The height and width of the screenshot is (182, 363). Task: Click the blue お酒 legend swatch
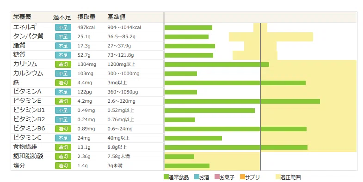(x=197, y=177)
